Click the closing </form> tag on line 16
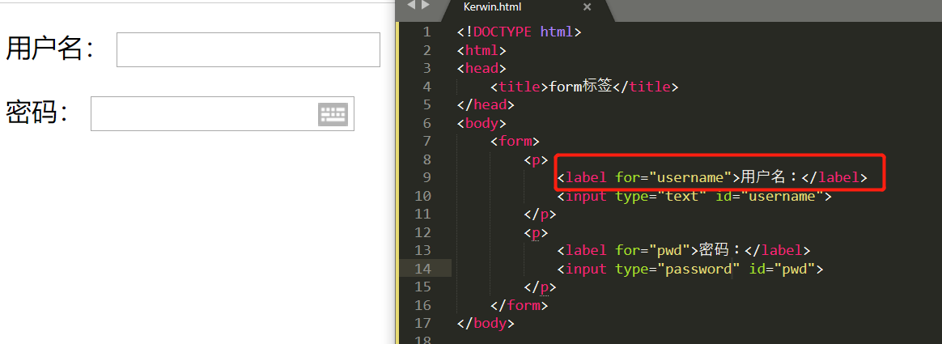 pyautogui.click(x=520, y=306)
